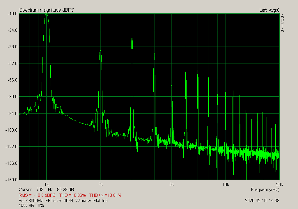Click the 1k frequency axis label

pyautogui.click(x=47, y=185)
